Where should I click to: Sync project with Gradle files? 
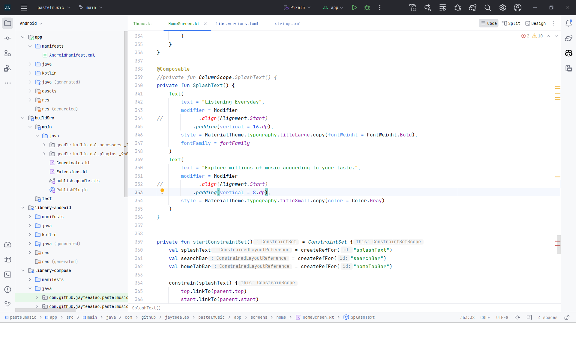pyautogui.click(x=472, y=8)
